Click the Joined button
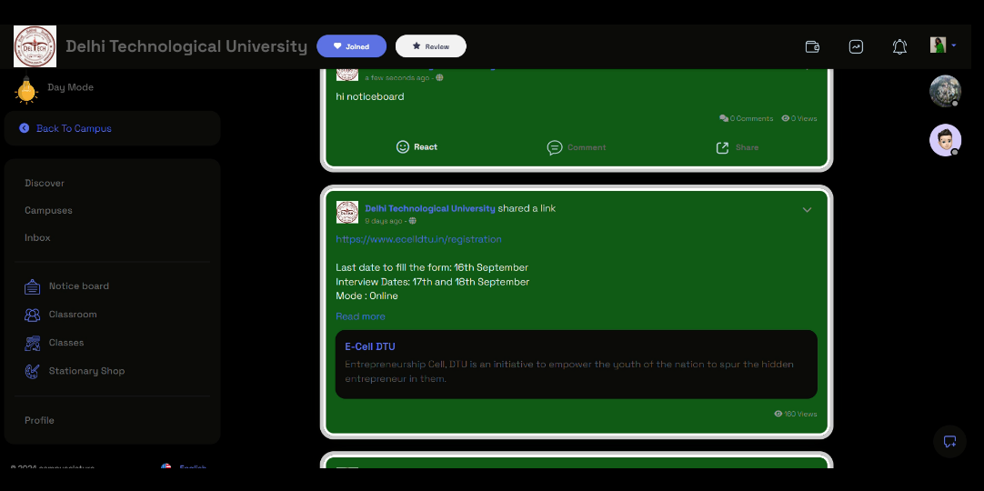 click(351, 46)
